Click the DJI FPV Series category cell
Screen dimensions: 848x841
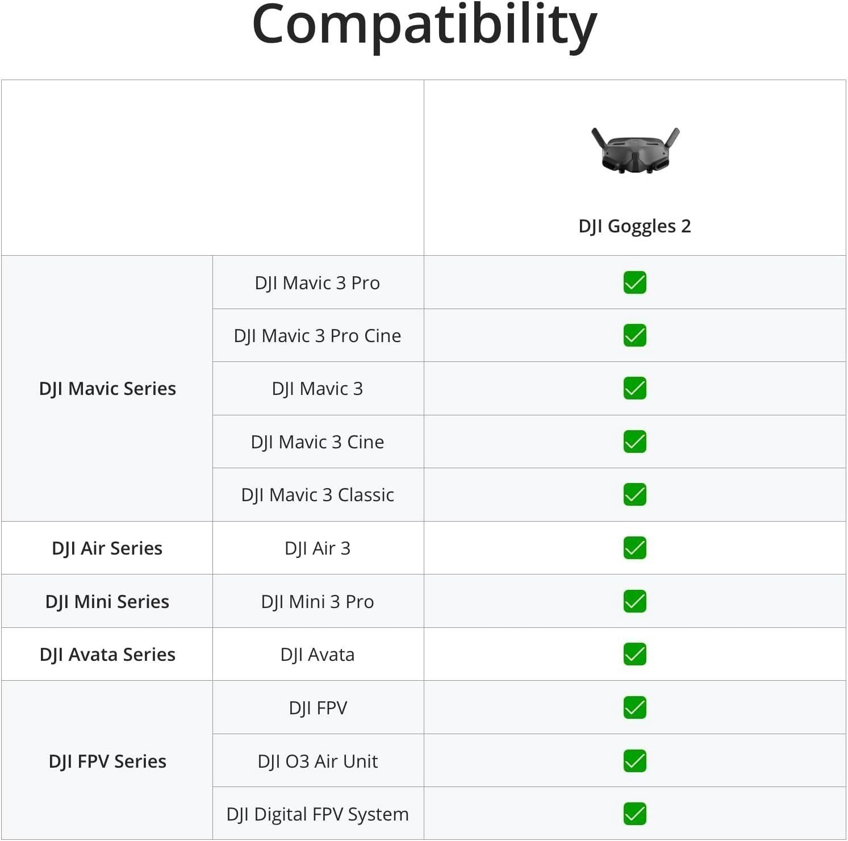click(107, 761)
